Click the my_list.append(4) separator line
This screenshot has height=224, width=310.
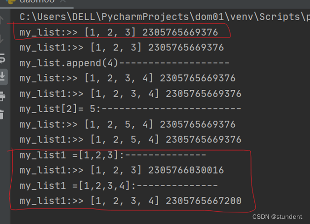[x=124, y=63]
